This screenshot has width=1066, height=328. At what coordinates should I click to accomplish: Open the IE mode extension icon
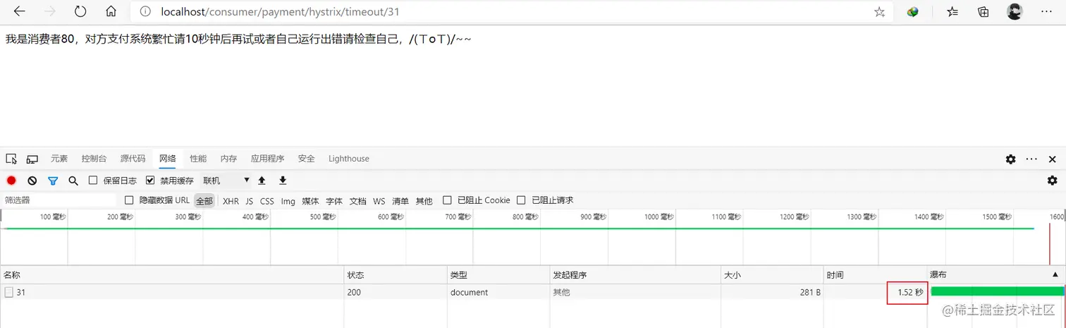coord(913,12)
